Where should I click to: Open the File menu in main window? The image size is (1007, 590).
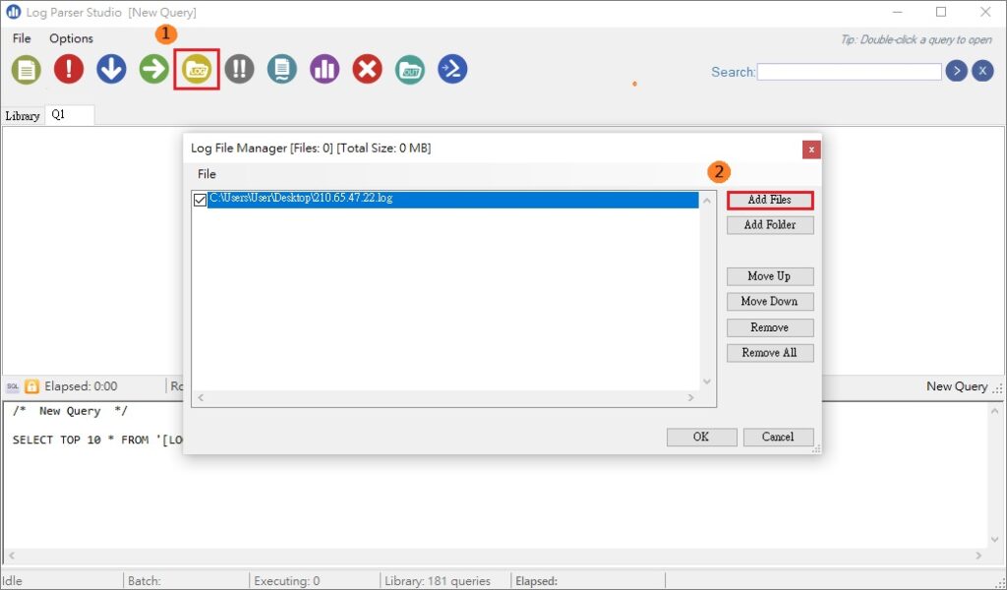point(22,38)
